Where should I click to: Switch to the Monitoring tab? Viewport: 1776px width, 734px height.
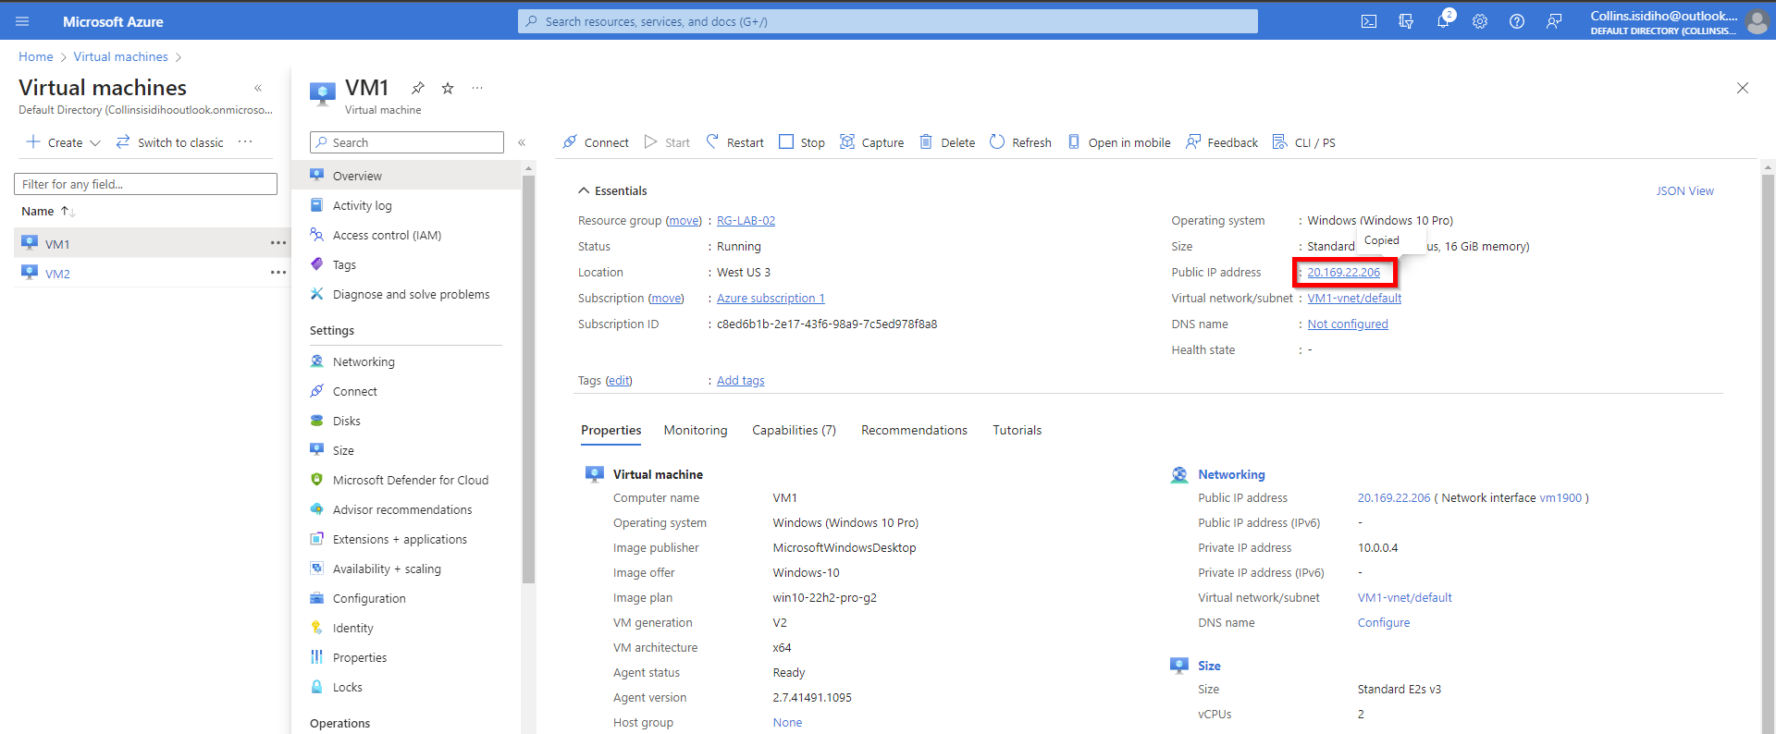tap(696, 430)
